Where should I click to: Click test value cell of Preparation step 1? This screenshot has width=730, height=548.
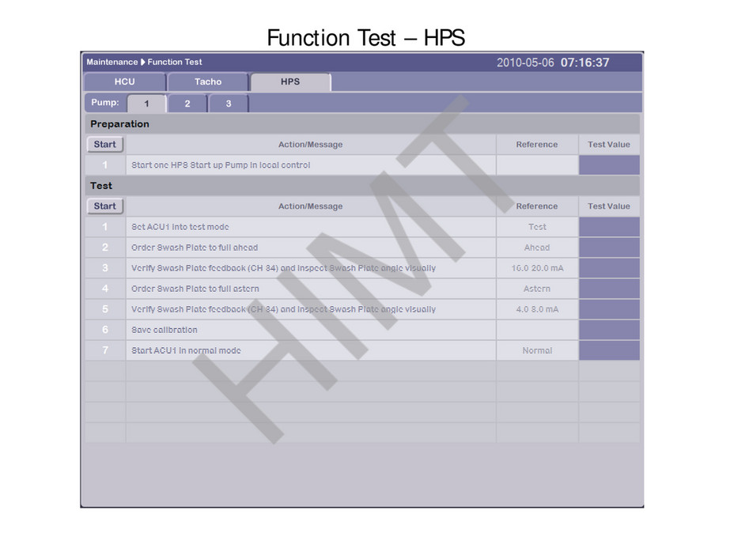(x=609, y=165)
